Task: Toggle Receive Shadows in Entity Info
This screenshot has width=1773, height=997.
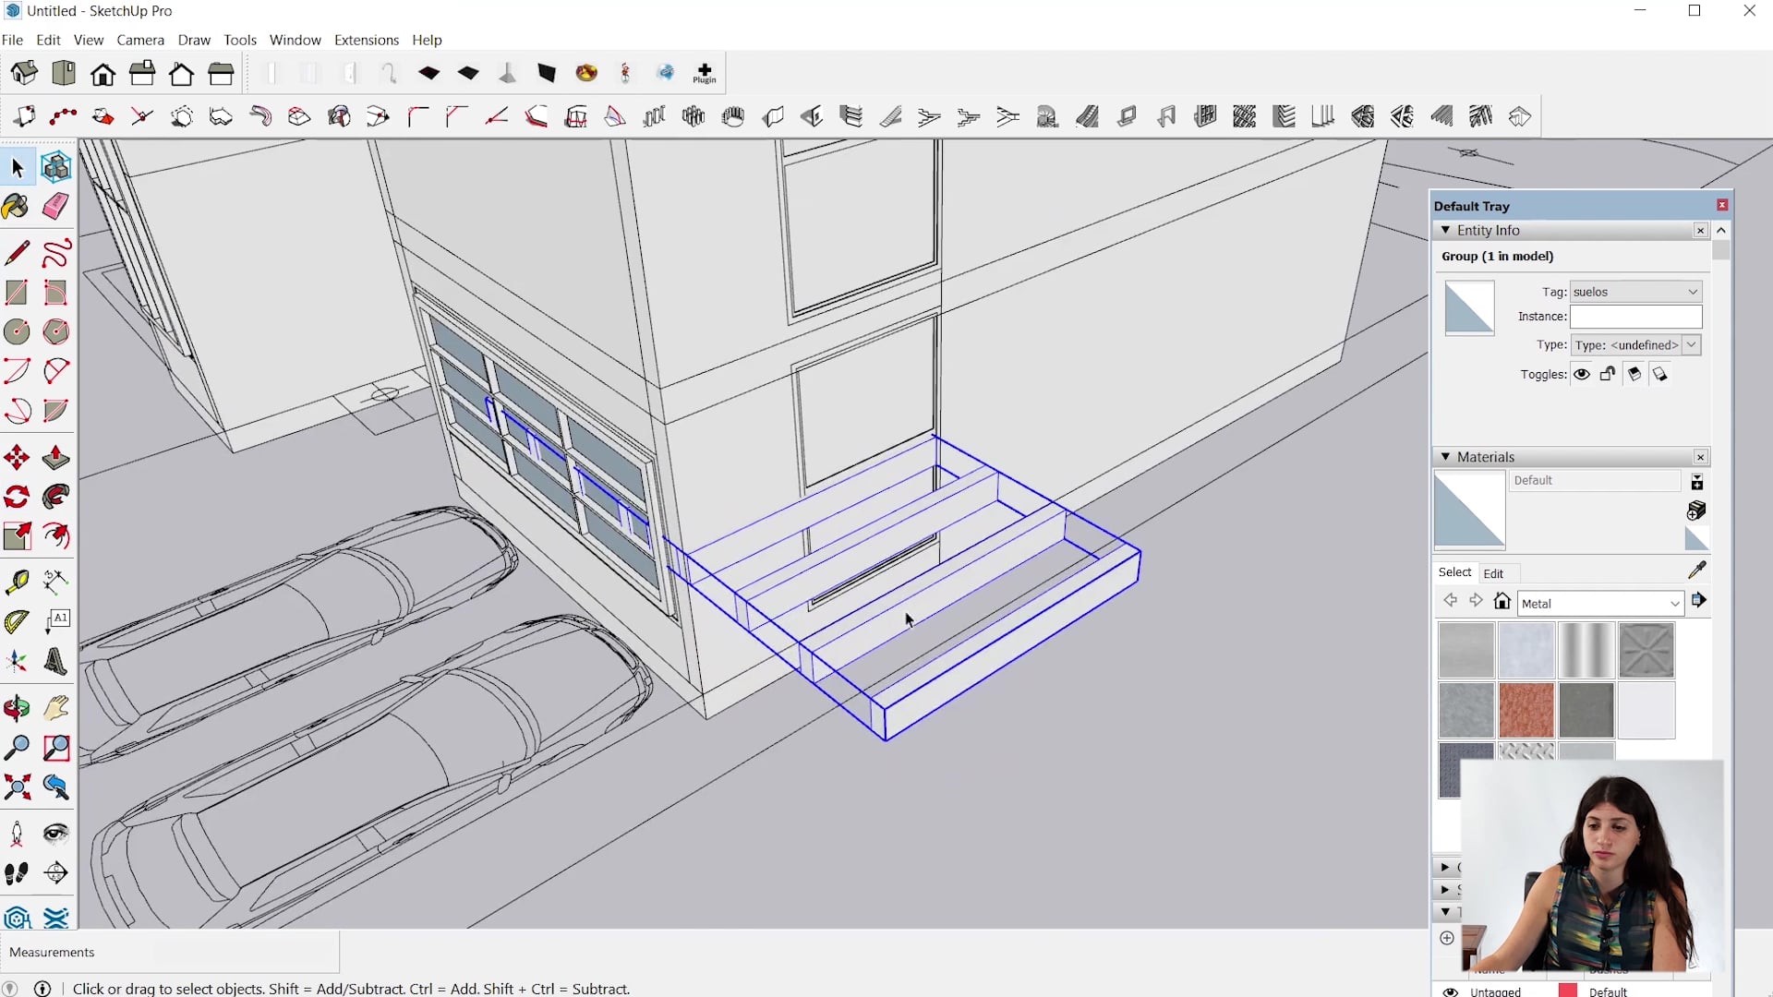Action: click(1659, 374)
